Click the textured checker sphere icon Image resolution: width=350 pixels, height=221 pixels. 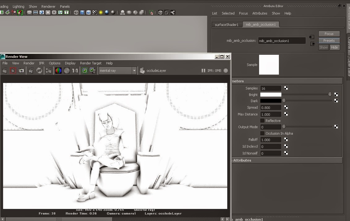pos(95,12)
